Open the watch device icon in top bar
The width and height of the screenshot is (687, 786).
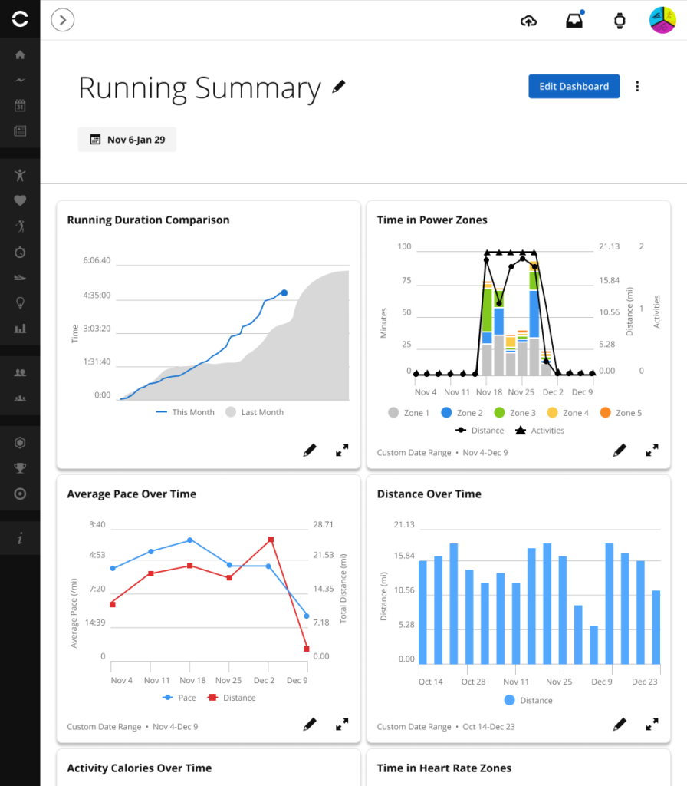[620, 20]
